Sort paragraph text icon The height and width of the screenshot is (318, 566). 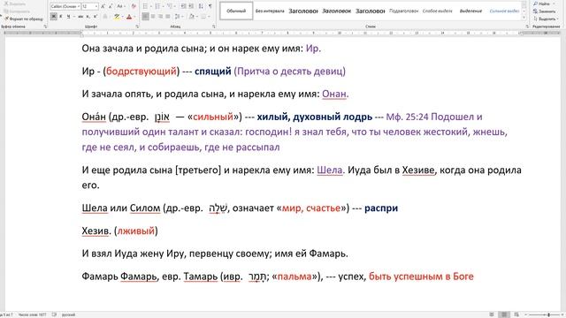pos(201,6)
